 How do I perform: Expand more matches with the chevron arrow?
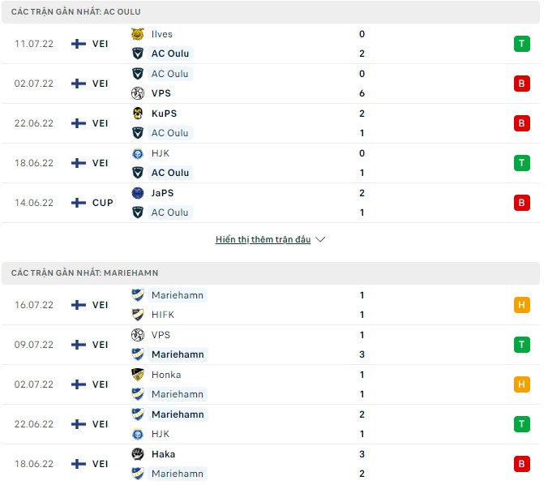pos(320,240)
